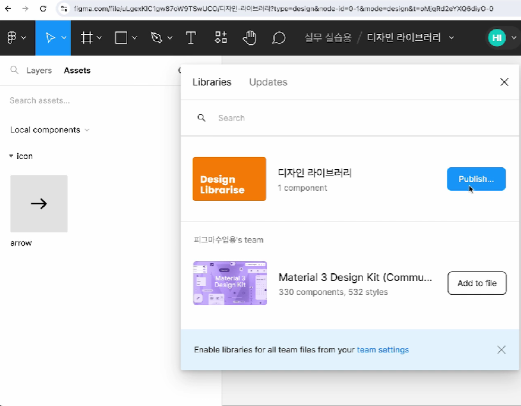
Task: Open file menu chevron beside 디자인 라이브러리
Action: (451, 38)
